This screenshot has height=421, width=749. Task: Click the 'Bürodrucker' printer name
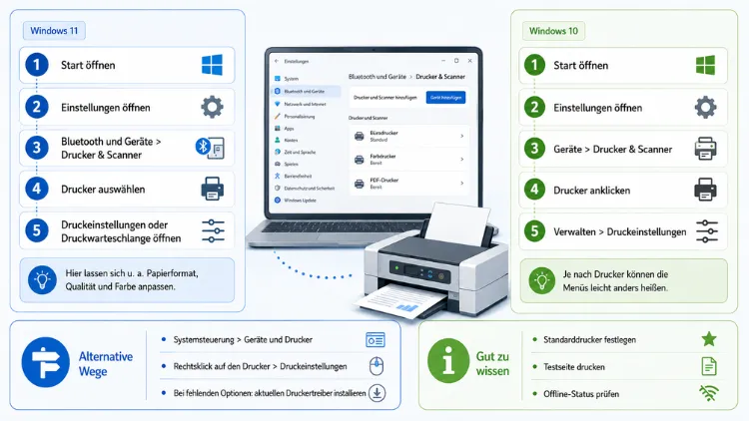pos(383,133)
